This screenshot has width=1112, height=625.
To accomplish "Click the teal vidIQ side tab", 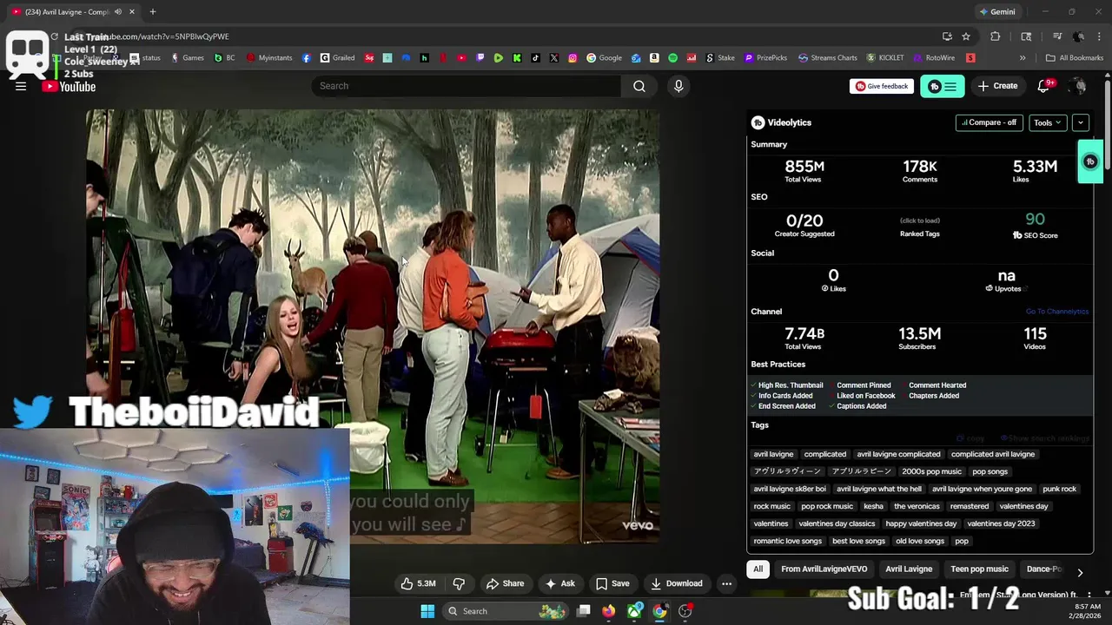I will pyautogui.click(x=1090, y=161).
